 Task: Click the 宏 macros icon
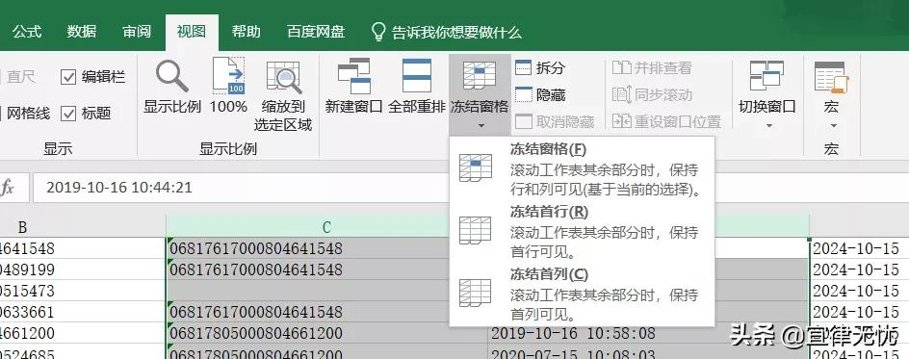pos(831,77)
